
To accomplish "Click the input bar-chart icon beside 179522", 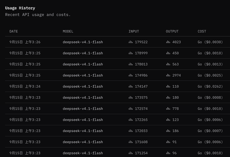I will tap(131, 42).
